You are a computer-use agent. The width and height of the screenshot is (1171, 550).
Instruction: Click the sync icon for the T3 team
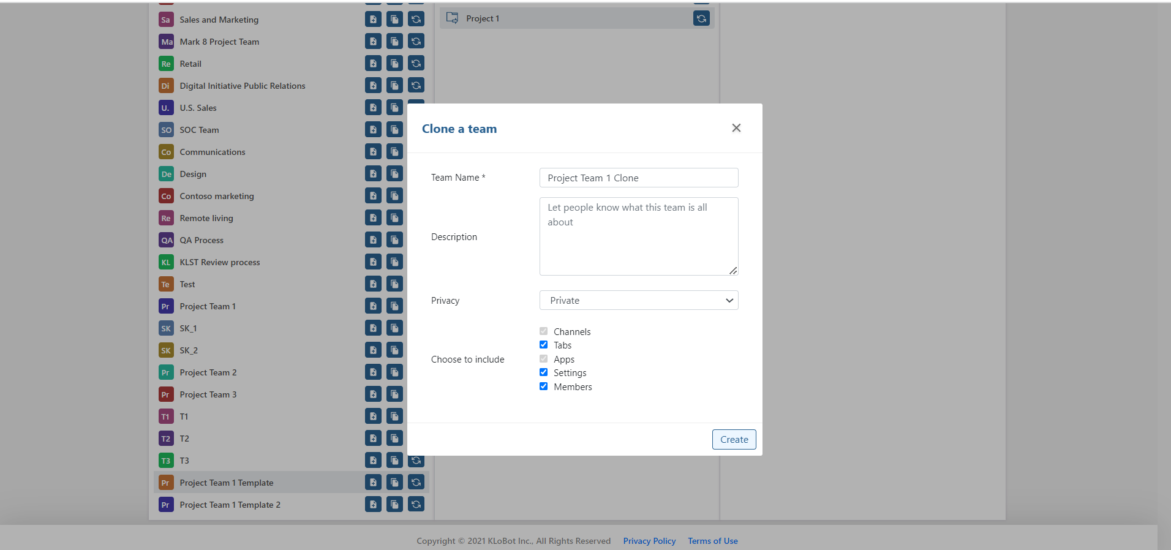(x=416, y=461)
